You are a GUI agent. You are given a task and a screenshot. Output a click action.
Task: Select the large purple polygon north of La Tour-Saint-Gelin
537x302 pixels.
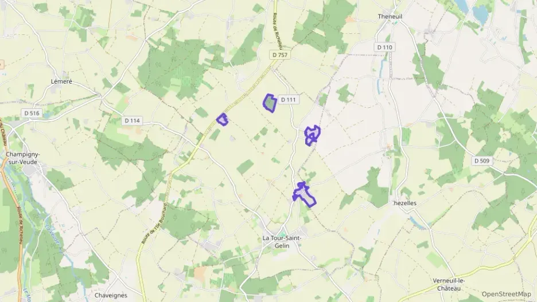click(304, 195)
